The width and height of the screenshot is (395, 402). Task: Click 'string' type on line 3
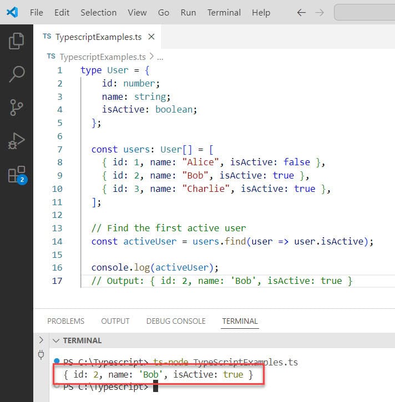point(150,97)
